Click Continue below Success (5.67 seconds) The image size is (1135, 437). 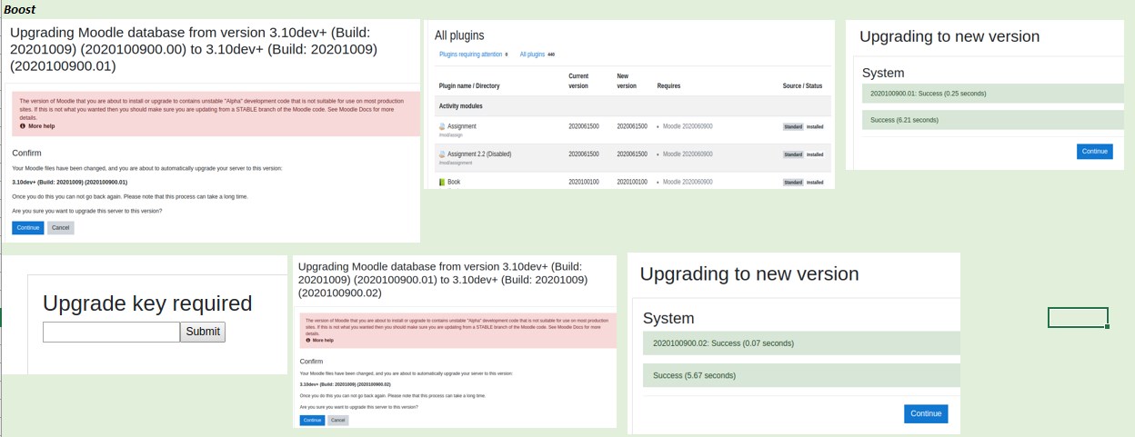(926, 413)
